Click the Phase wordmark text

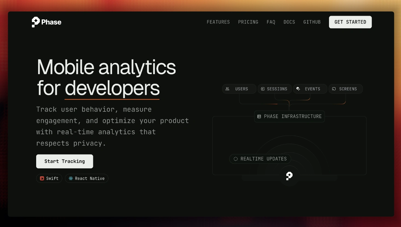click(51, 22)
